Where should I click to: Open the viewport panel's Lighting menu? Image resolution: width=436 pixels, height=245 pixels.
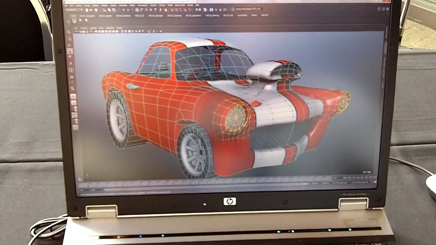coord(92,28)
